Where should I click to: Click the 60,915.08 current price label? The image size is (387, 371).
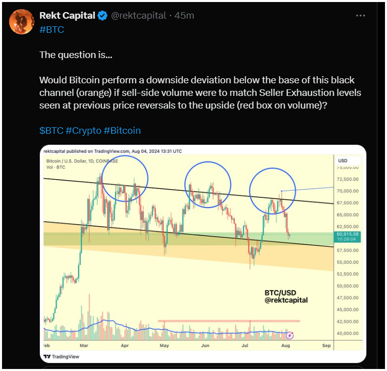point(347,236)
